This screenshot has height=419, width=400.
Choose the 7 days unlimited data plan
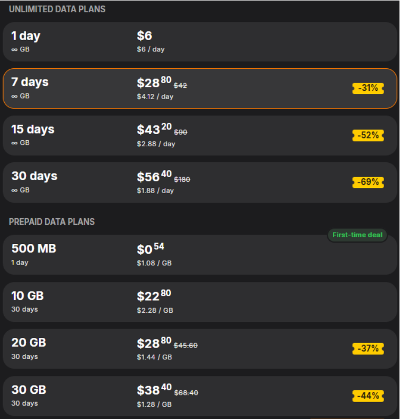[x=199, y=88]
